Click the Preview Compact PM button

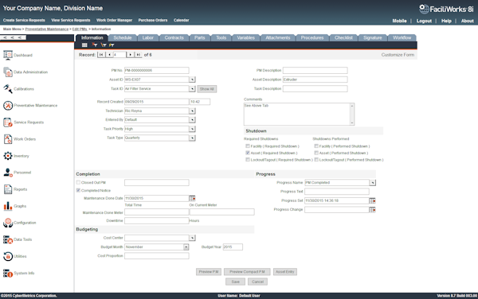tap(247, 272)
